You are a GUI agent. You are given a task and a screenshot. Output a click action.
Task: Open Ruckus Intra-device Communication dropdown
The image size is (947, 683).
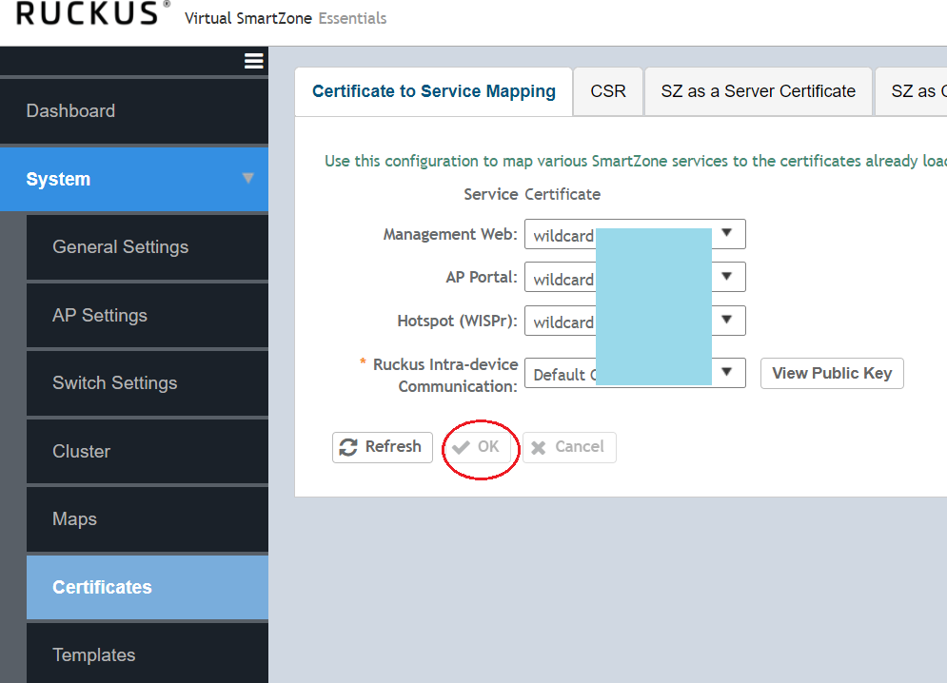[x=727, y=373]
